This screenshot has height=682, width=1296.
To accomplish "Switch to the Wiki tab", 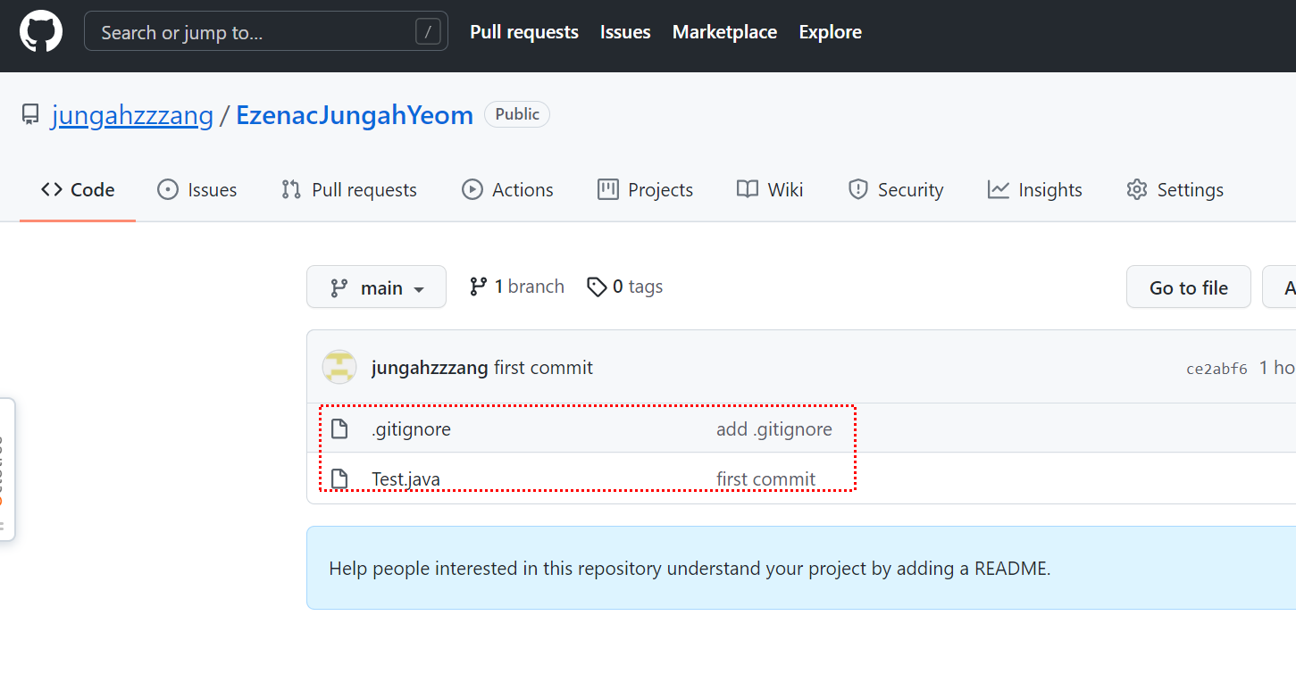I will [770, 190].
